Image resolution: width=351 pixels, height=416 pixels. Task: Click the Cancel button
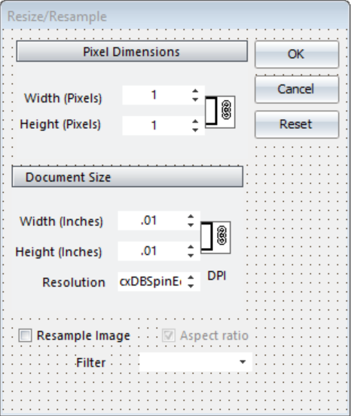297,89
